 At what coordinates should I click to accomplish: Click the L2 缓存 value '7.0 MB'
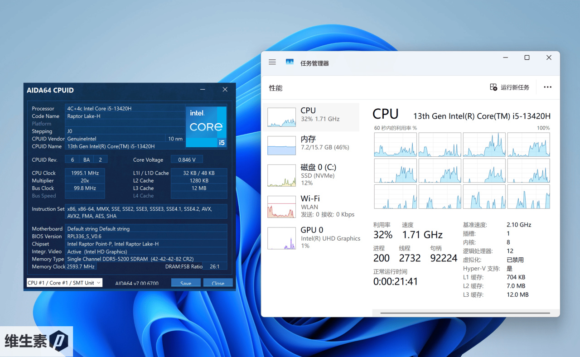pyautogui.click(x=516, y=286)
